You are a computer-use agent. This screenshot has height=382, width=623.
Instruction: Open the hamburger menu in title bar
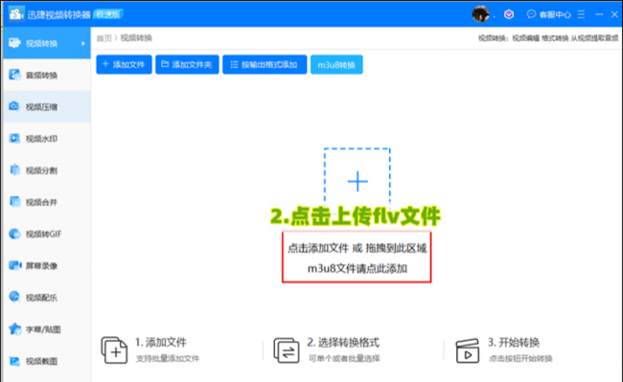tap(581, 14)
